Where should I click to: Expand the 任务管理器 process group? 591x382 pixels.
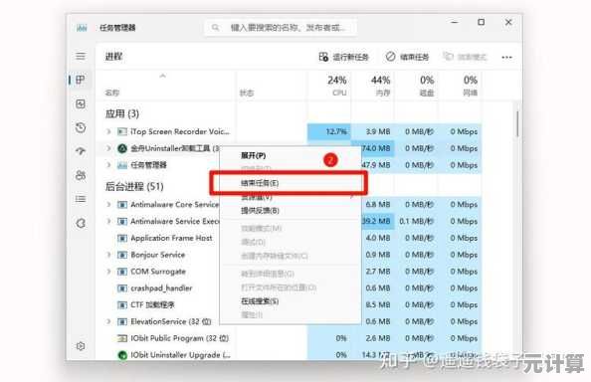(x=108, y=165)
